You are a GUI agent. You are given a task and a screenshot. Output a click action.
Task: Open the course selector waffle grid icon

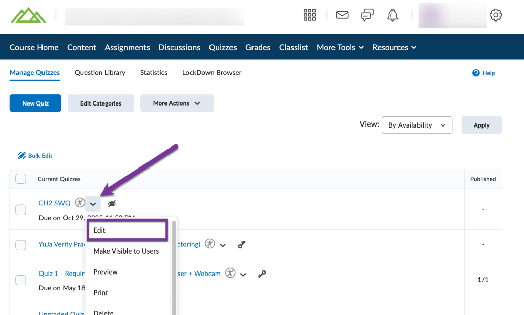pos(309,15)
